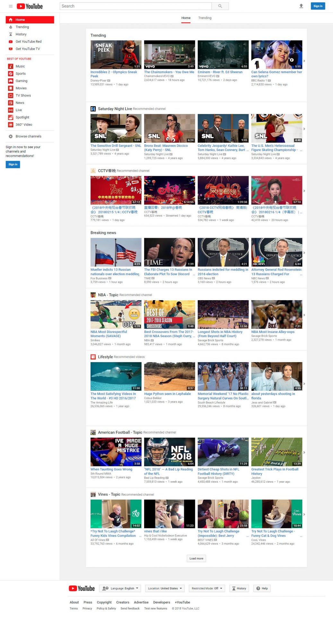
Task: Click the Music note icon
Action: tap(11, 66)
